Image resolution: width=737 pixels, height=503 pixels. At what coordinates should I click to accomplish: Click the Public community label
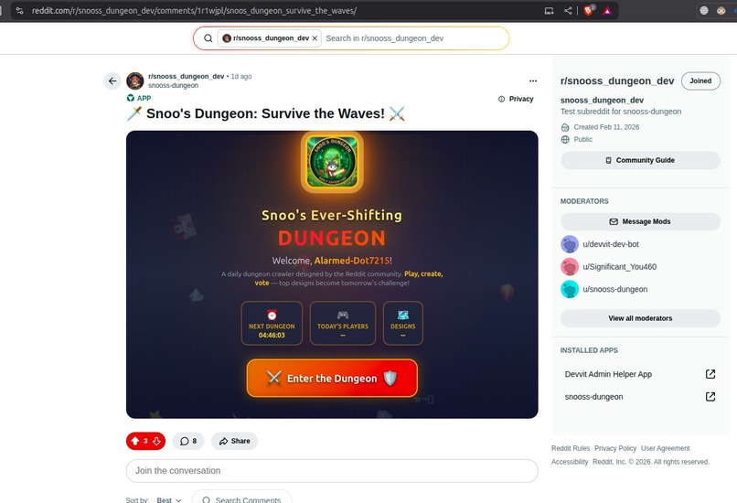[x=582, y=139]
